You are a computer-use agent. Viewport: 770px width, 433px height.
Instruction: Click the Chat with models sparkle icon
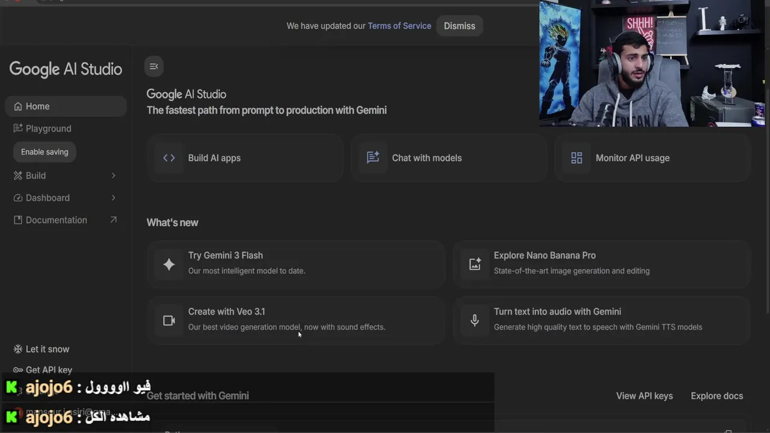pyautogui.click(x=373, y=158)
